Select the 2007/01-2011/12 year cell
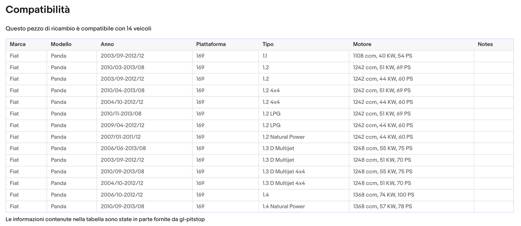 coord(120,137)
